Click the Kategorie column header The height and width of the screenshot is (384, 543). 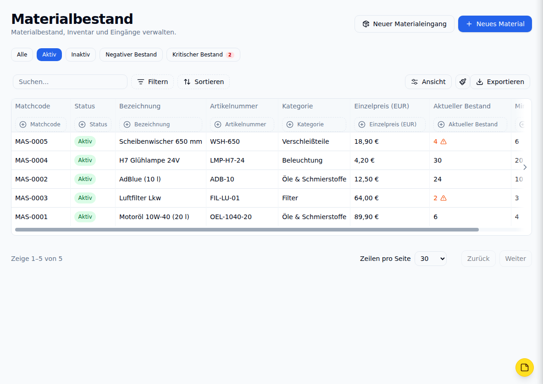[x=297, y=106]
